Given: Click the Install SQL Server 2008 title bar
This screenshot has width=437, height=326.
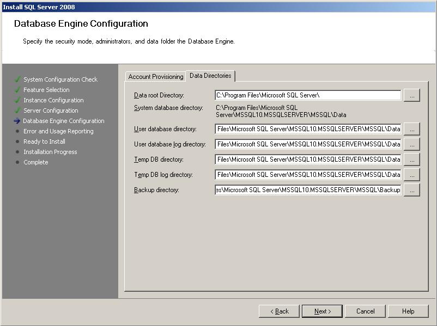Looking at the screenshot, I should click(218, 7).
